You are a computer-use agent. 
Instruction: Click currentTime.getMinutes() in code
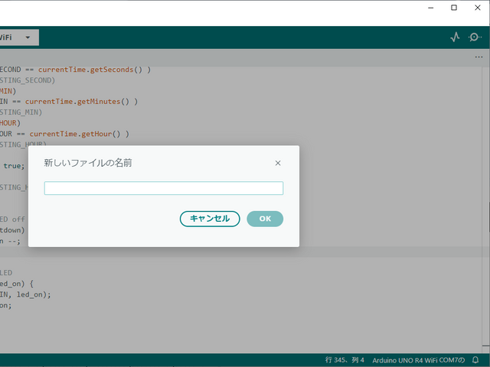(77, 102)
